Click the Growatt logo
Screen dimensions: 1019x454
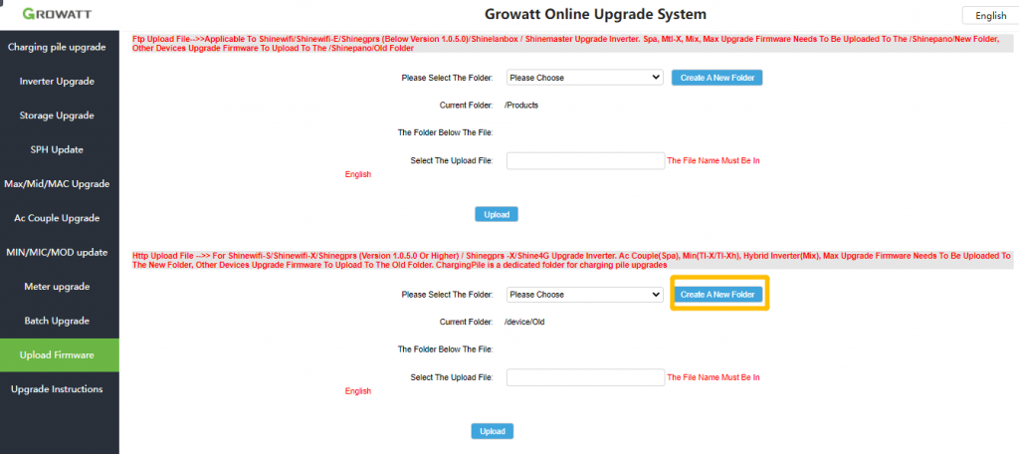click(57, 14)
